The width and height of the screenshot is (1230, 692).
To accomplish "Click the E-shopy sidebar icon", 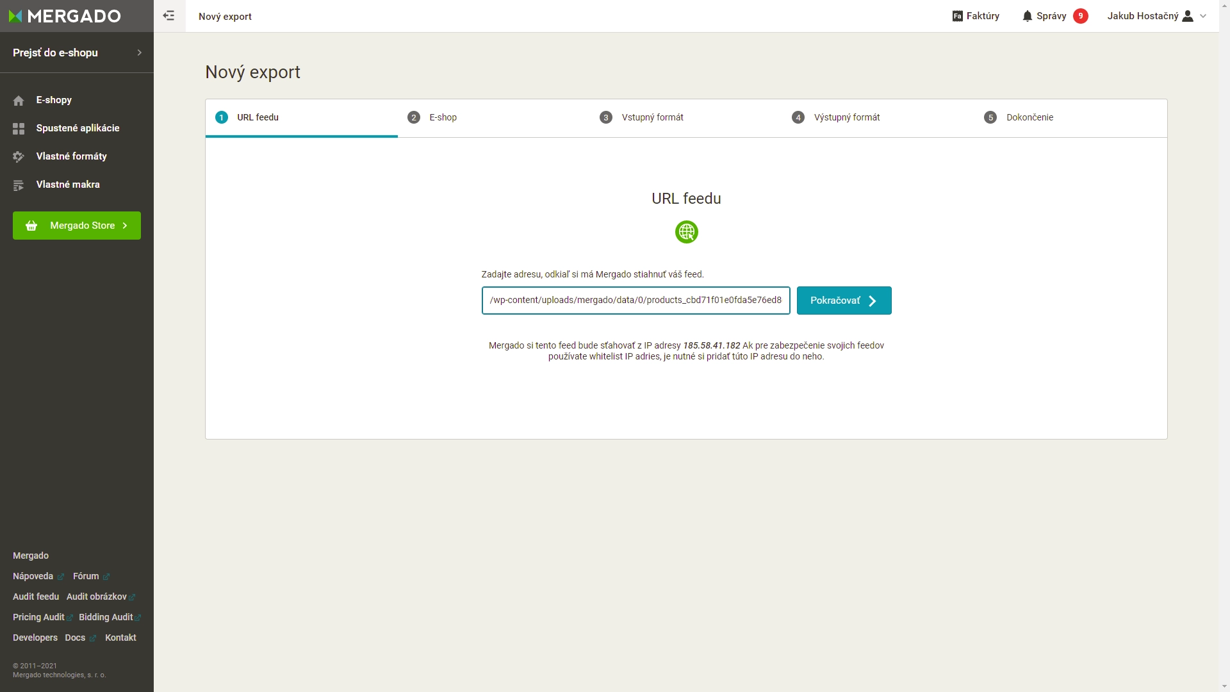I will point(18,100).
